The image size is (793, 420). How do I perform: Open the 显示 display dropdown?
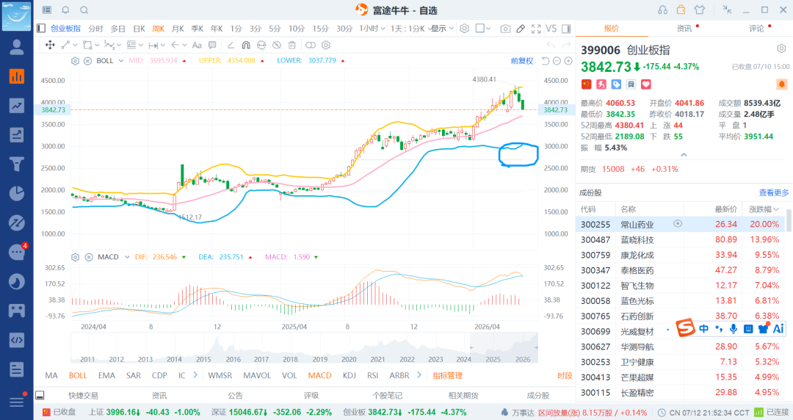click(x=443, y=29)
